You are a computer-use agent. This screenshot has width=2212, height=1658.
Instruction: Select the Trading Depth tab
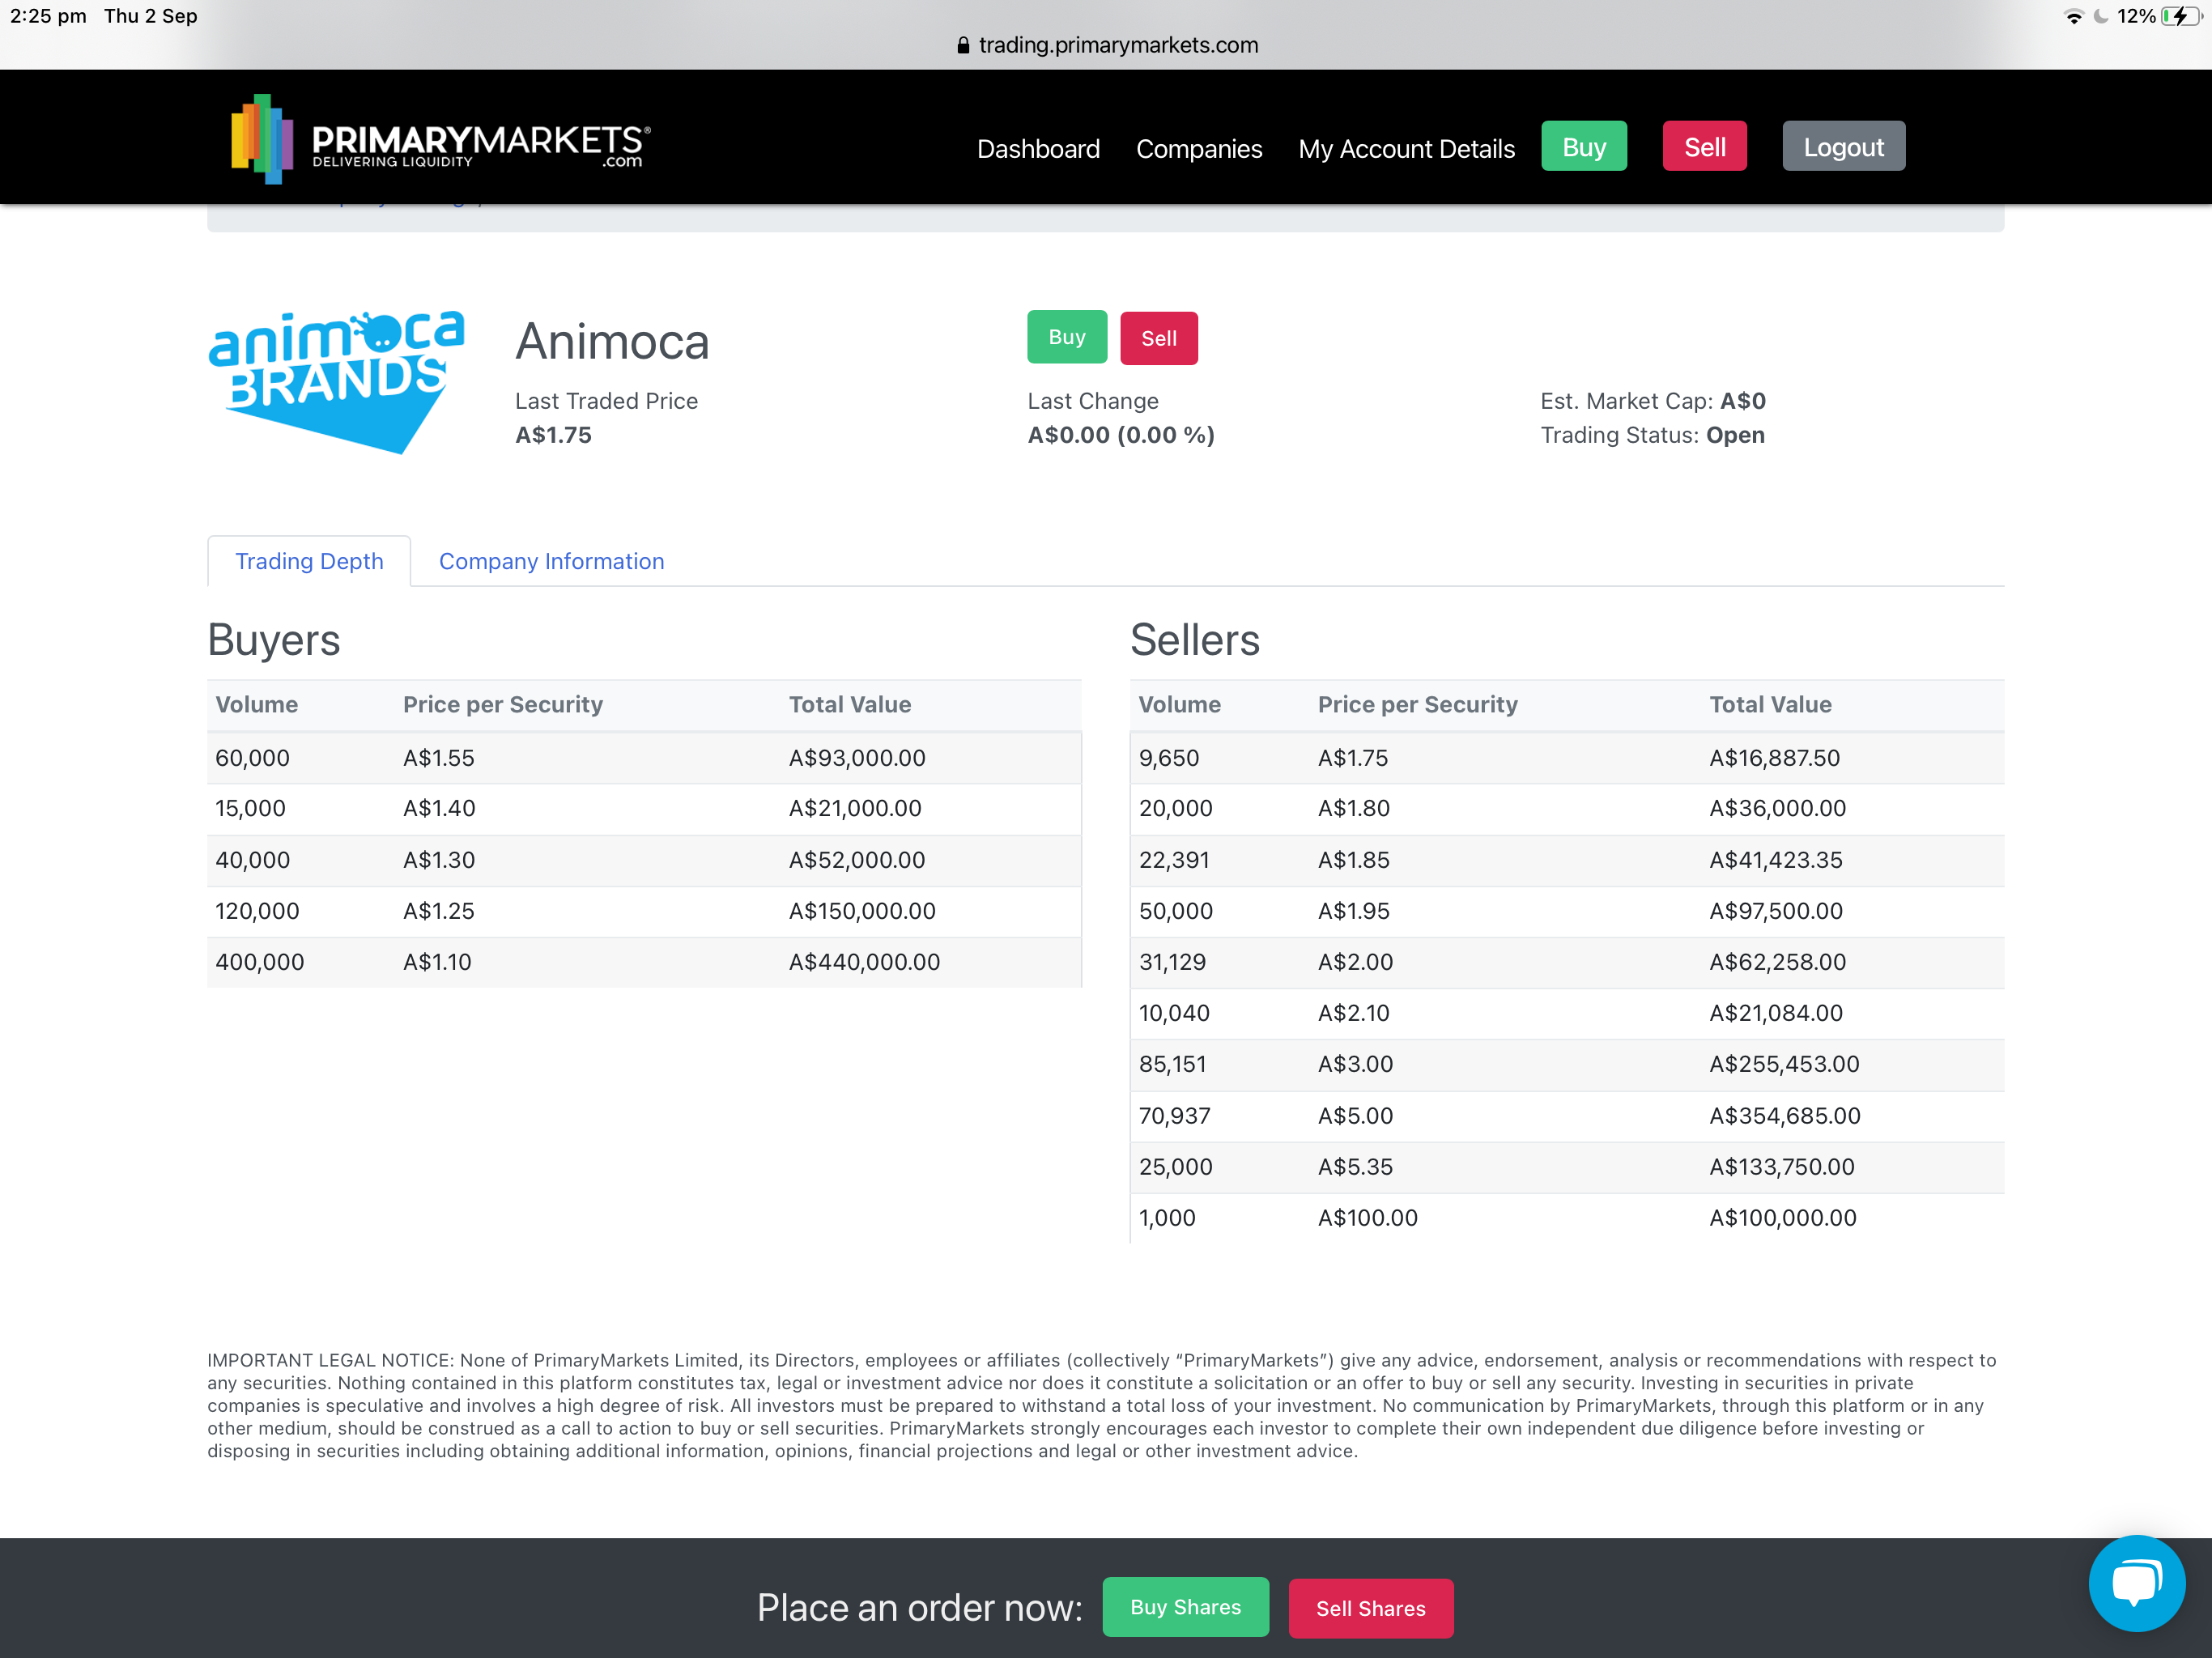click(x=309, y=561)
